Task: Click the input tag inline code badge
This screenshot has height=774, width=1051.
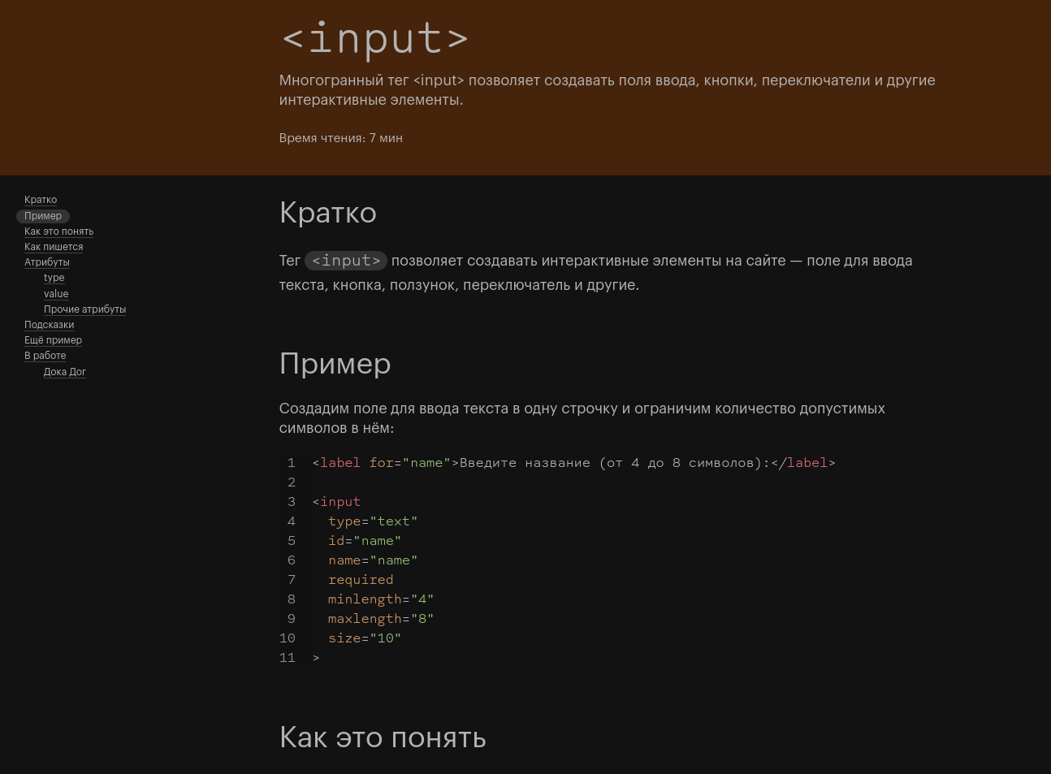Action: point(346,261)
